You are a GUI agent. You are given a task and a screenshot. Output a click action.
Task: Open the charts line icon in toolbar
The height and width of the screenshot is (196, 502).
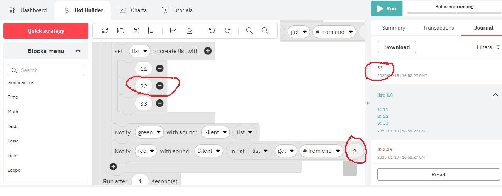point(173,31)
